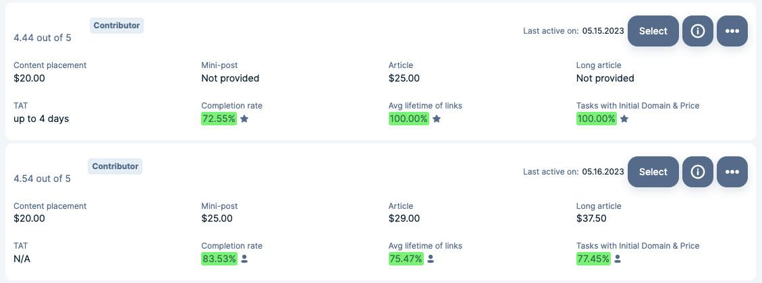
Task: Click the star icon beside 100.00% avg lifetime of links
Action: coord(437,119)
